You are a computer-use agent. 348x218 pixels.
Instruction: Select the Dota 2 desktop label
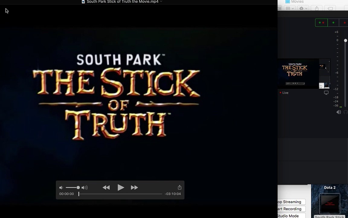(x=330, y=187)
